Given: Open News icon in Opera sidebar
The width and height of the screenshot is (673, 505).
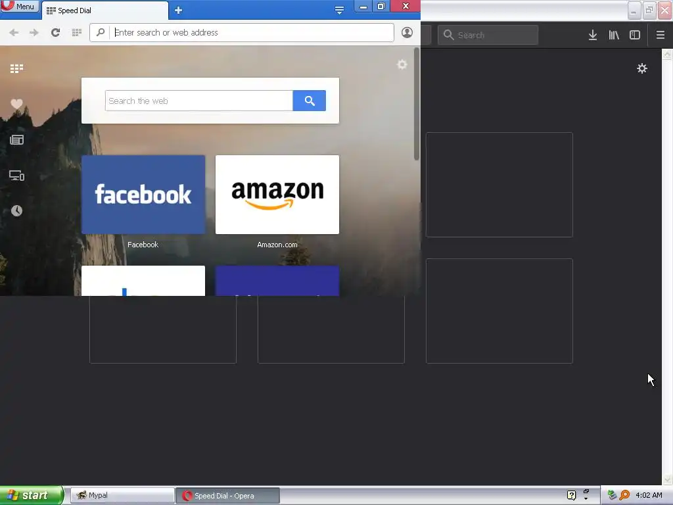Looking at the screenshot, I should tap(16, 139).
